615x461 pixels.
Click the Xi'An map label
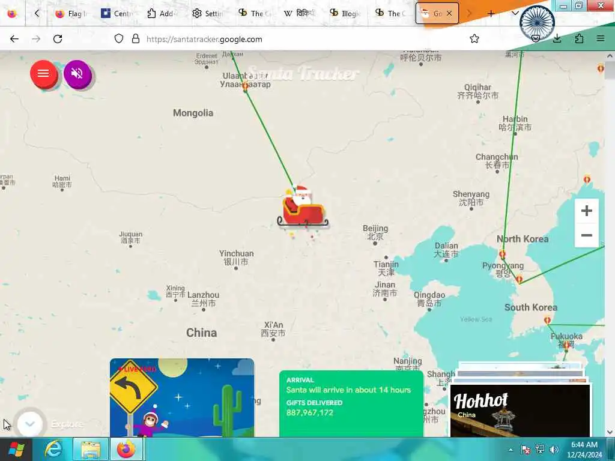273,329
